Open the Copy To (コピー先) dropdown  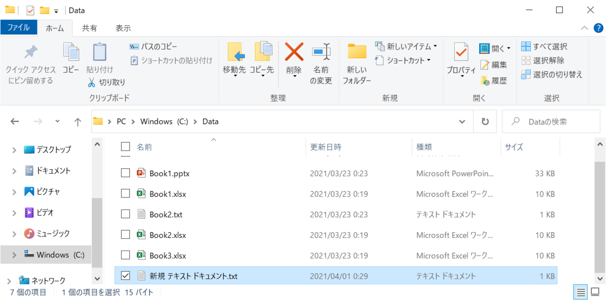[262, 59]
